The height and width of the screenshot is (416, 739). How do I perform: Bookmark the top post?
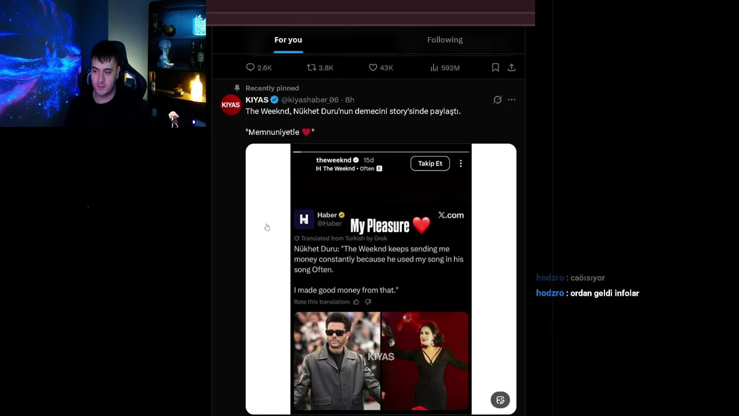point(495,68)
